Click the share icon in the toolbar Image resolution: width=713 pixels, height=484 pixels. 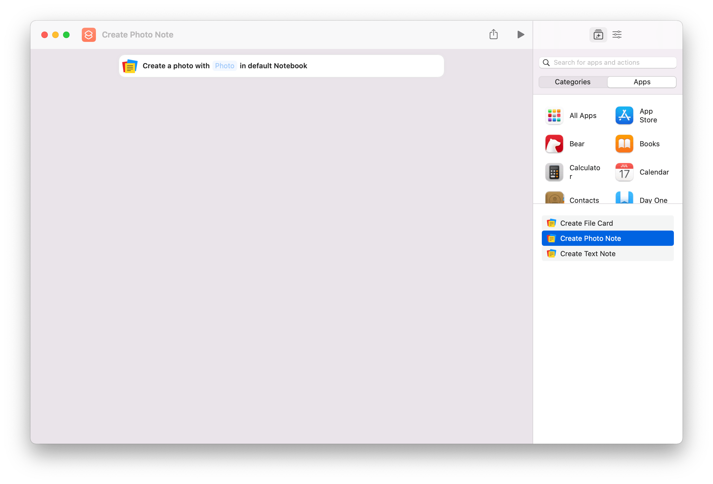(x=493, y=34)
